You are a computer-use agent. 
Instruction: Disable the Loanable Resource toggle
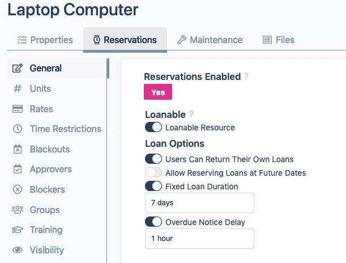pos(153,128)
